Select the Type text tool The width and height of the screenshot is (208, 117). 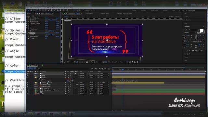pos(51,10)
